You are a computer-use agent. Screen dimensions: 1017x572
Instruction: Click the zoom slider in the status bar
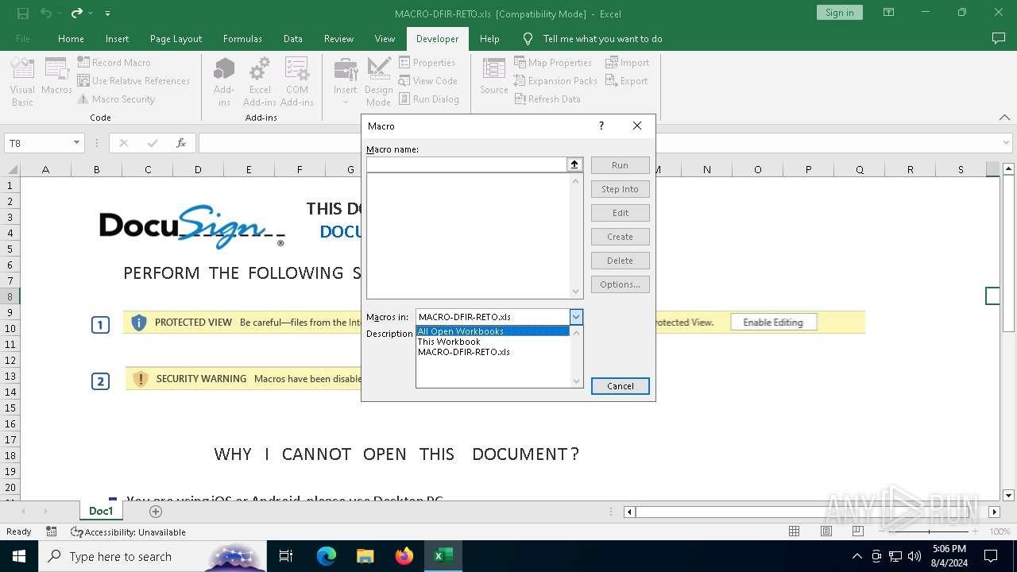coord(930,531)
